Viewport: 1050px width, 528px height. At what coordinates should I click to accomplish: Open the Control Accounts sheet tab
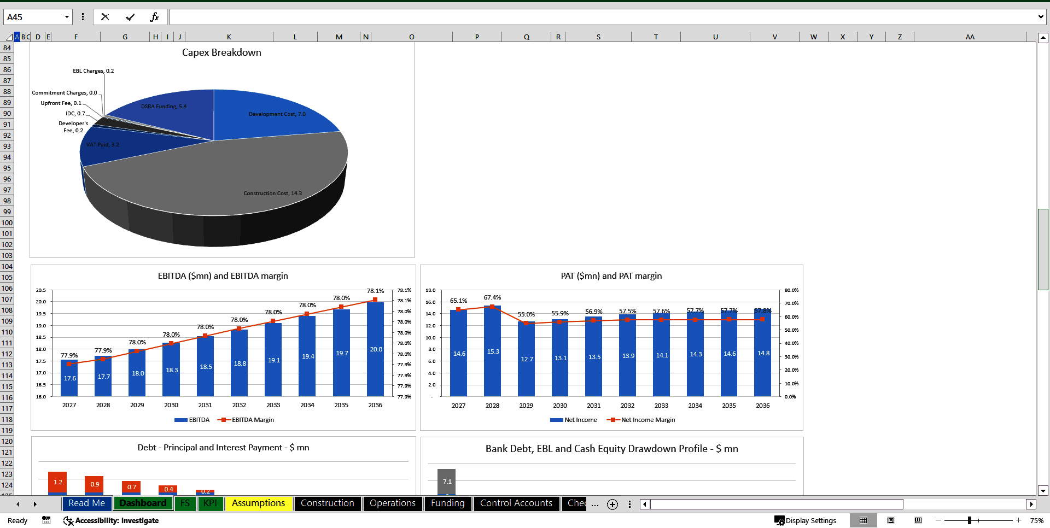click(516, 503)
